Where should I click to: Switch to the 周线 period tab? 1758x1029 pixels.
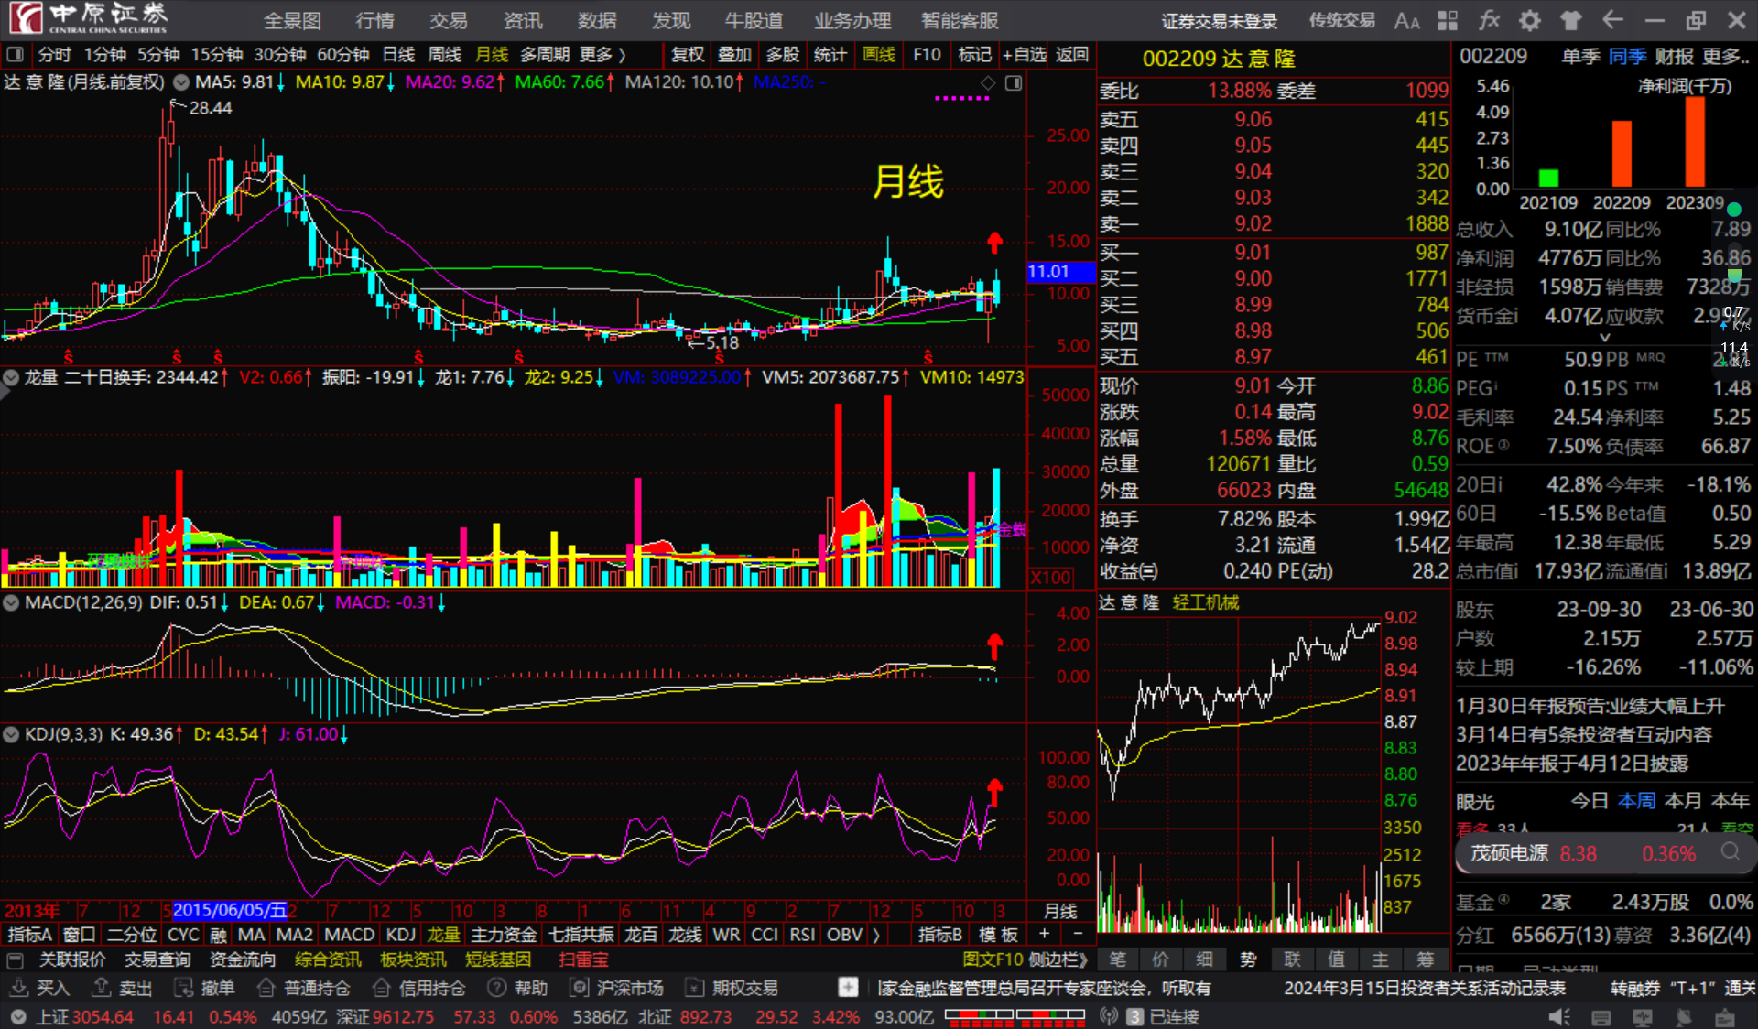coord(445,55)
